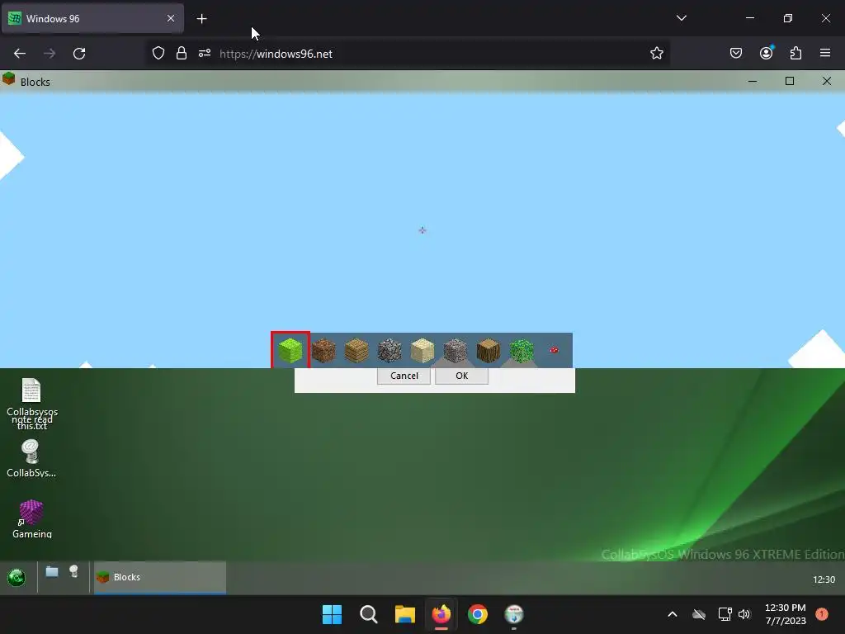Select the green leaves block in hotbar
The image size is (845, 634).
pos(522,350)
